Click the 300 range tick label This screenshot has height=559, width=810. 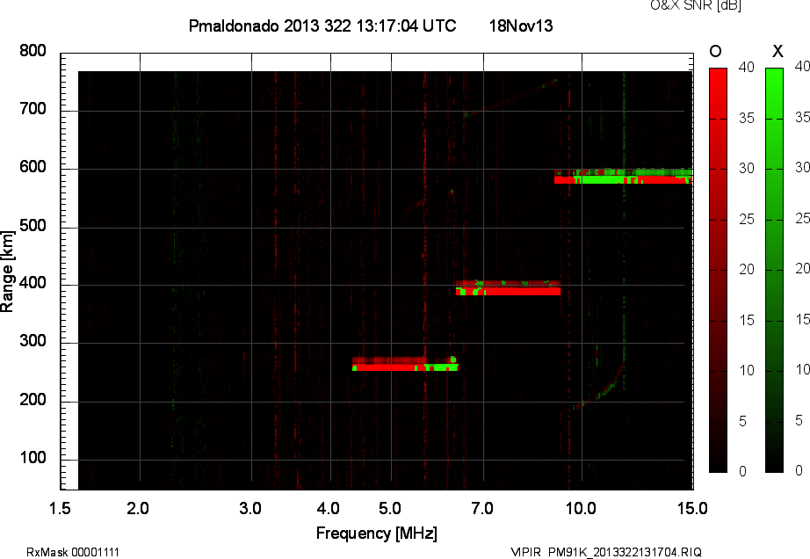tap(33, 341)
